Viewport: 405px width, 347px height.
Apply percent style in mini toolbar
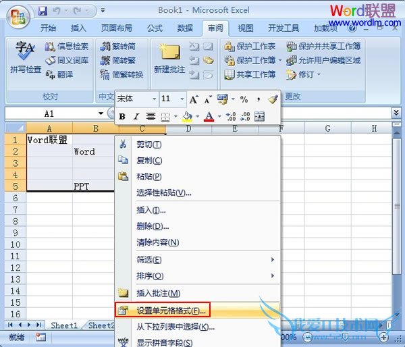tap(244, 99)
